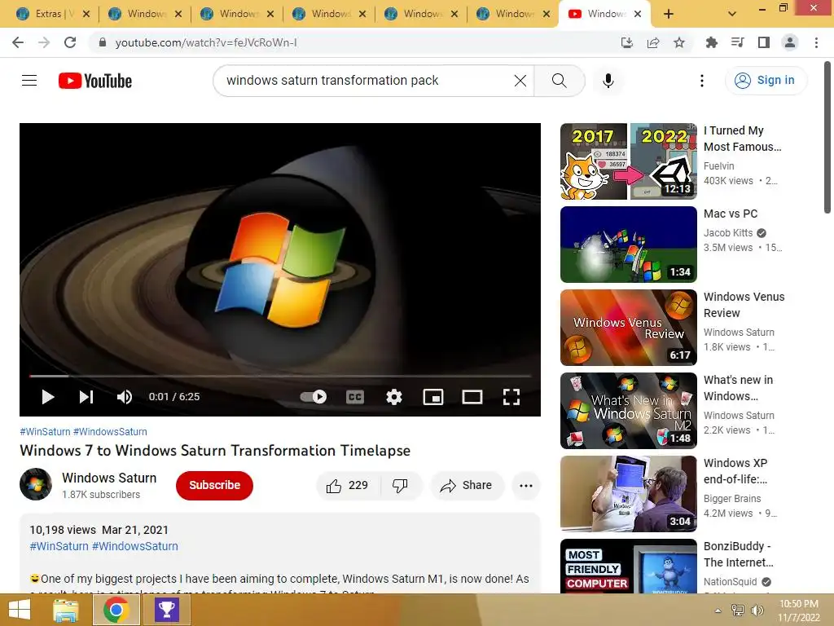The width and height of the screenshot is (834, 626).
Task: Share this video
Action: 467,486
